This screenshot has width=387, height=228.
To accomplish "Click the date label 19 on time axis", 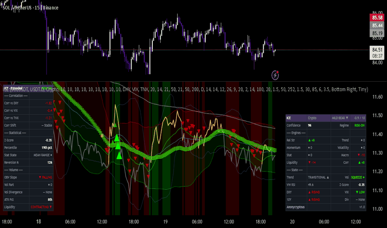I will 165,222.
